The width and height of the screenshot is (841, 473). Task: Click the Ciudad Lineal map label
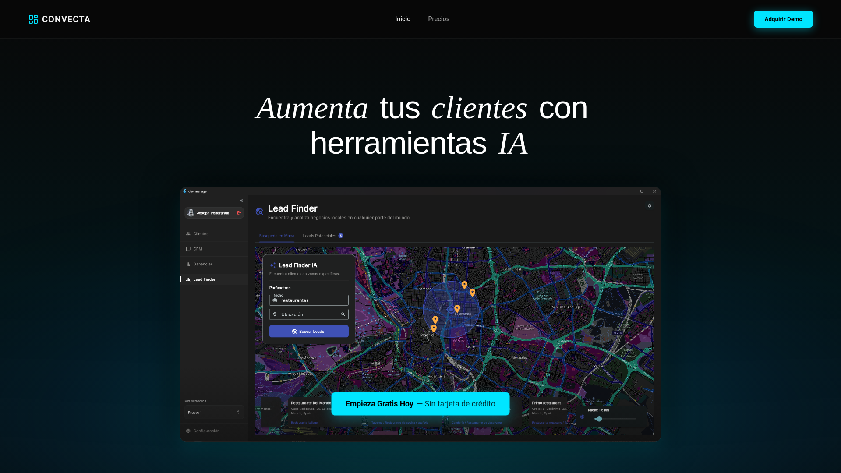click(x=511, y=269)
